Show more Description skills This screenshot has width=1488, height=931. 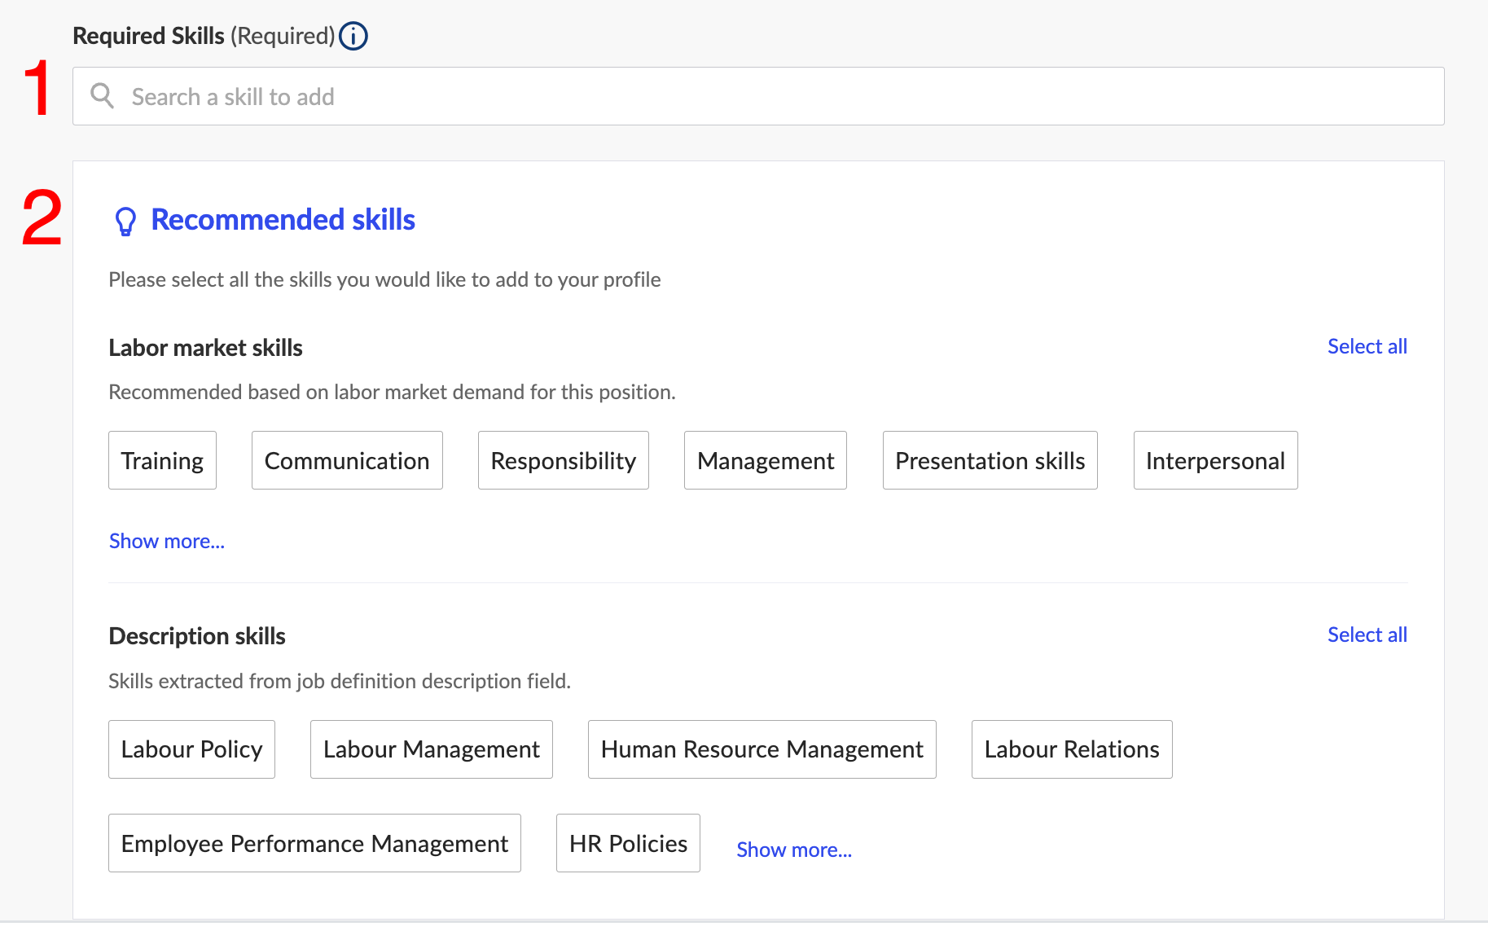click(794, 850)
